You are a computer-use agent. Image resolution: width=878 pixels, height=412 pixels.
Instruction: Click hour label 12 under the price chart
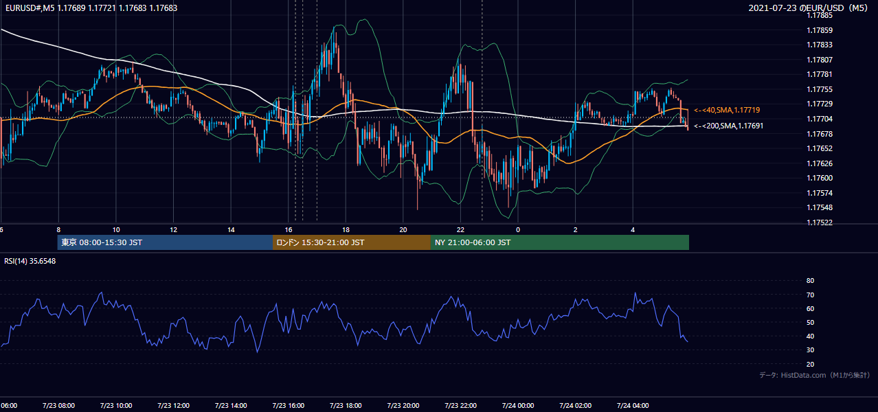173,229
